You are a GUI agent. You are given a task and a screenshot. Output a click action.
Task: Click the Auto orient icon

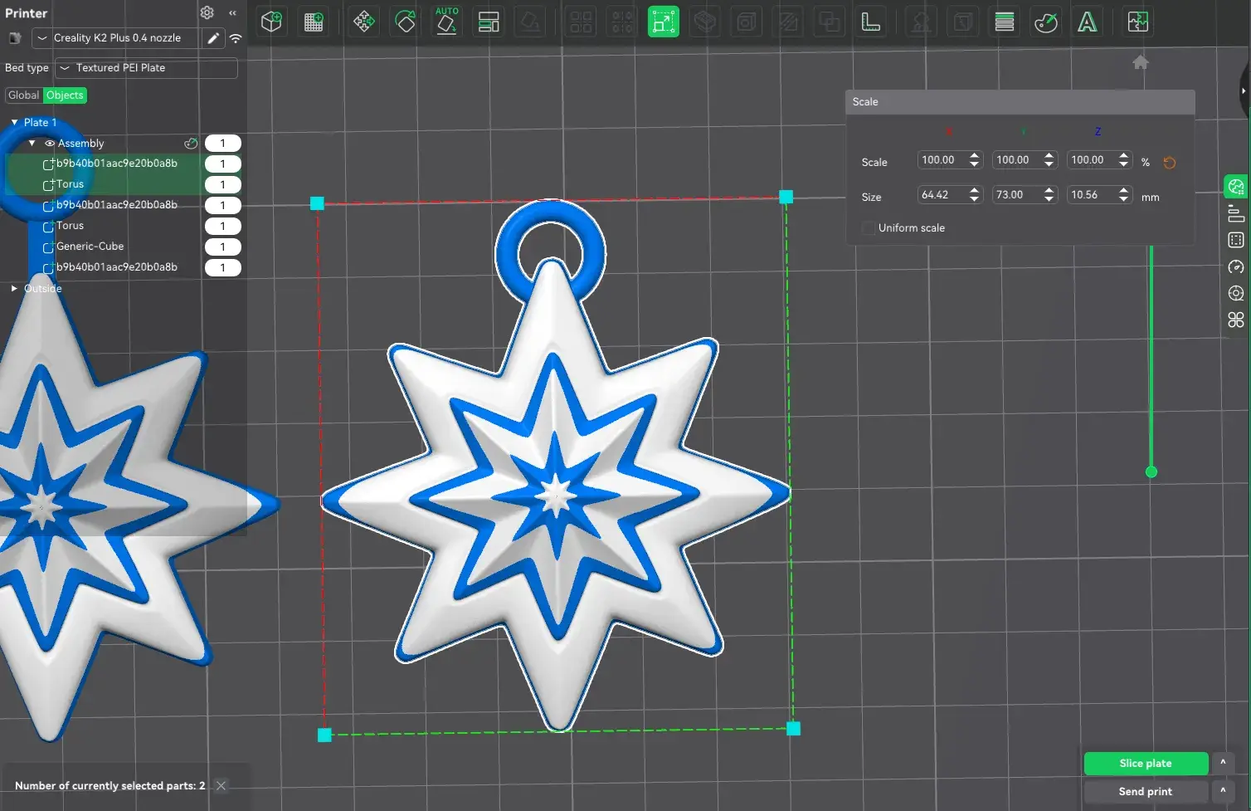[x=446, y=22]
